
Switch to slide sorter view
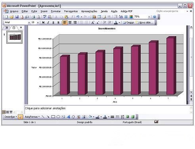[8, 112]
